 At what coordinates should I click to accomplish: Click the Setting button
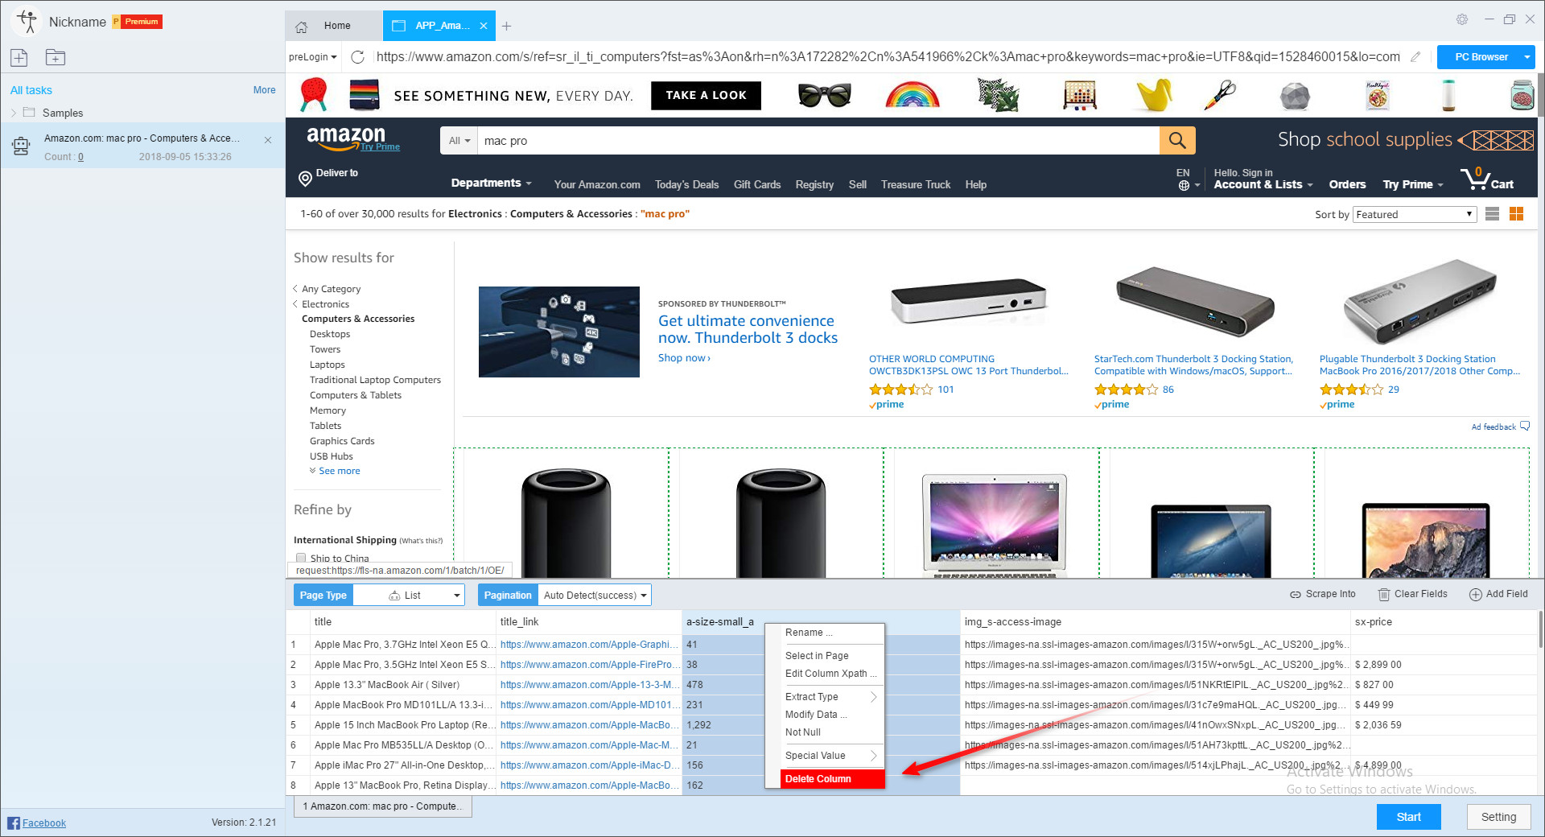click(1498, 817)
